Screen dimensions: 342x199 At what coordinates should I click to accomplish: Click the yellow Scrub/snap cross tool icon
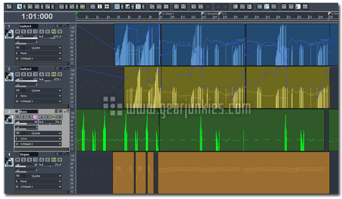pos(83,6)
